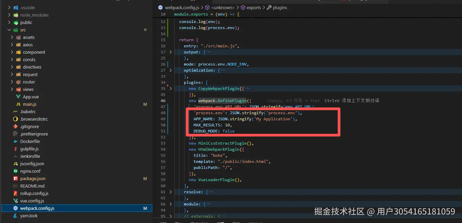Click the nginx icon beside nginx.conf
The height and width of the screenshot is (223, 462).
tap(16, 171)
